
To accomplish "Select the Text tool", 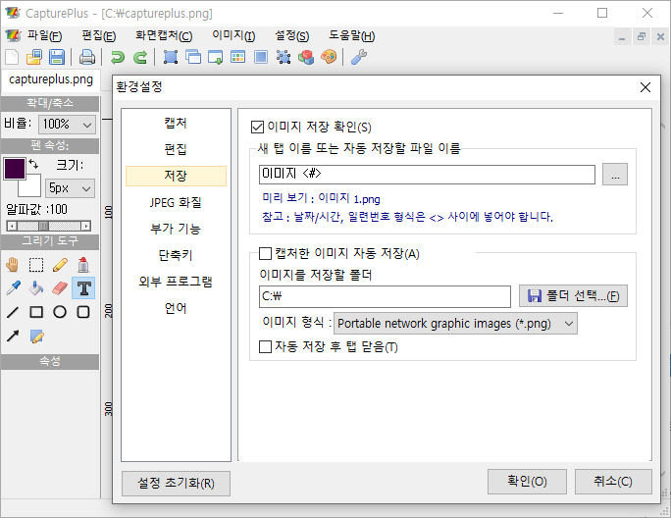I will [84, 288].
